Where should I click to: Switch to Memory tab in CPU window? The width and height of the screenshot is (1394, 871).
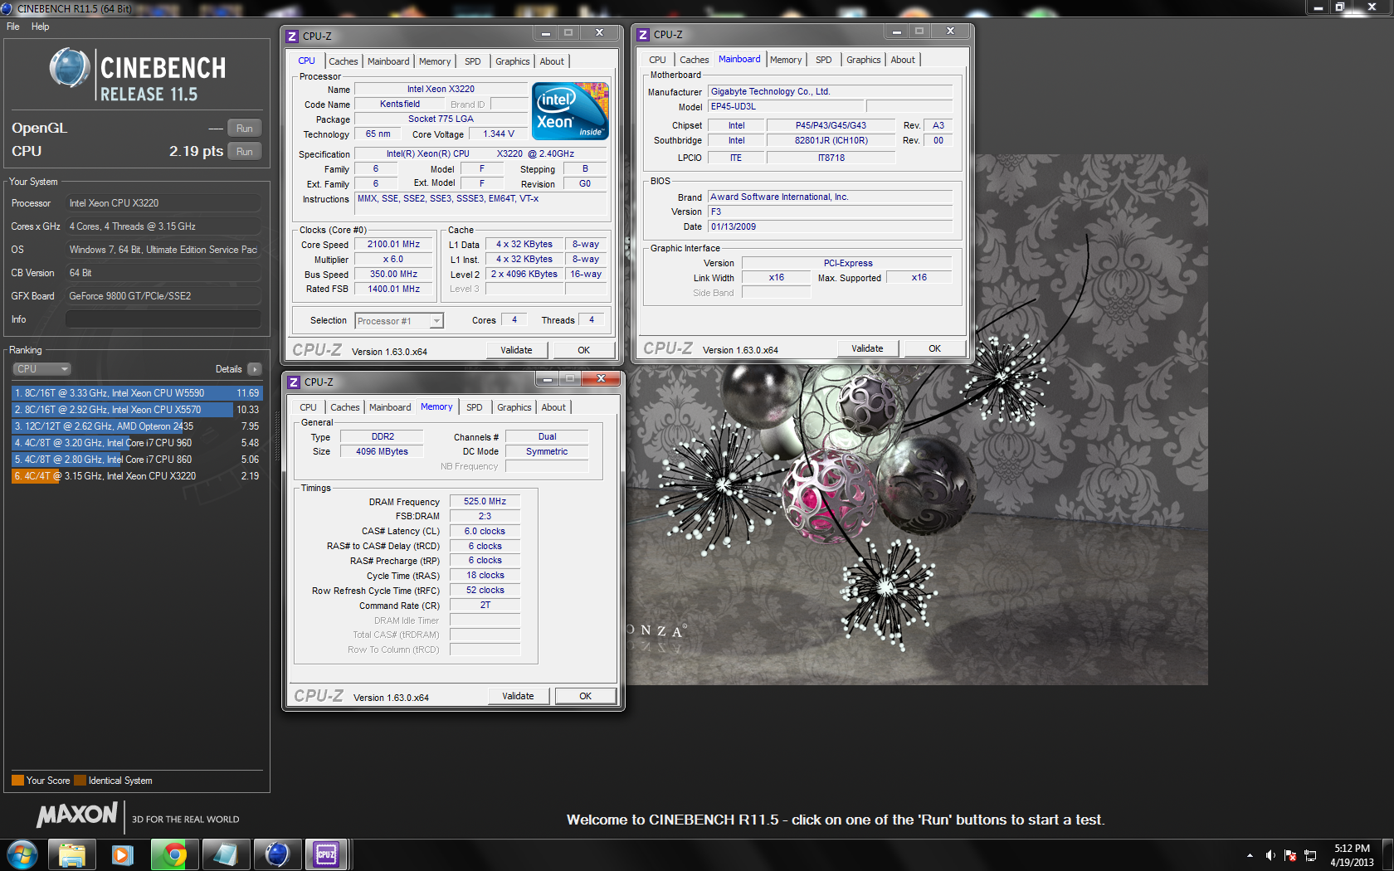pos(435,61)
